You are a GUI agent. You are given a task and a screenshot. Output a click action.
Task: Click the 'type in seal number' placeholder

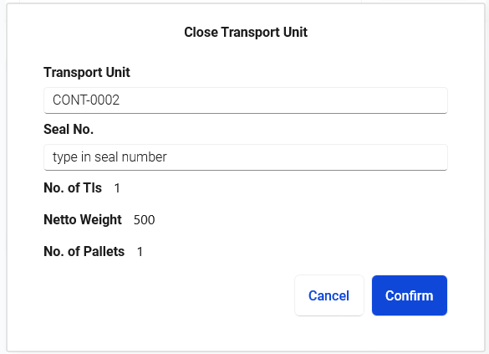pos(110,157)
